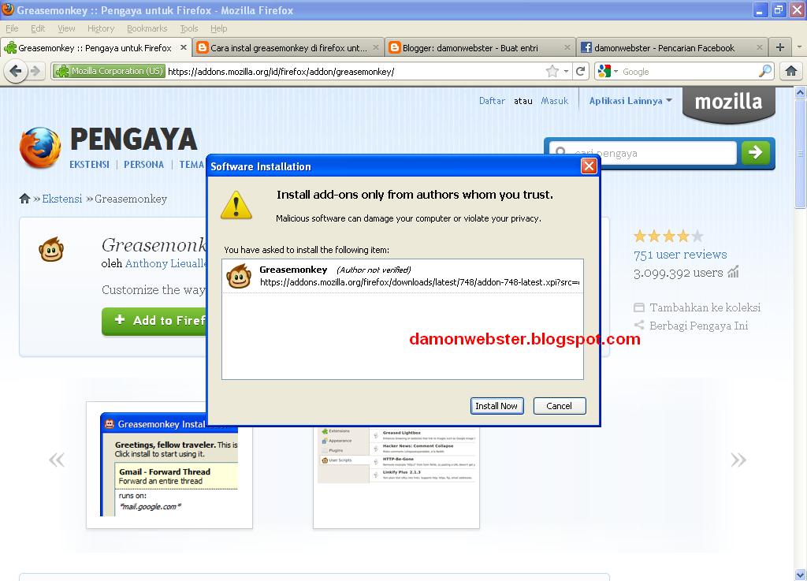
Task: Open the Firefox home page button
Action: (x=791, y=71)
